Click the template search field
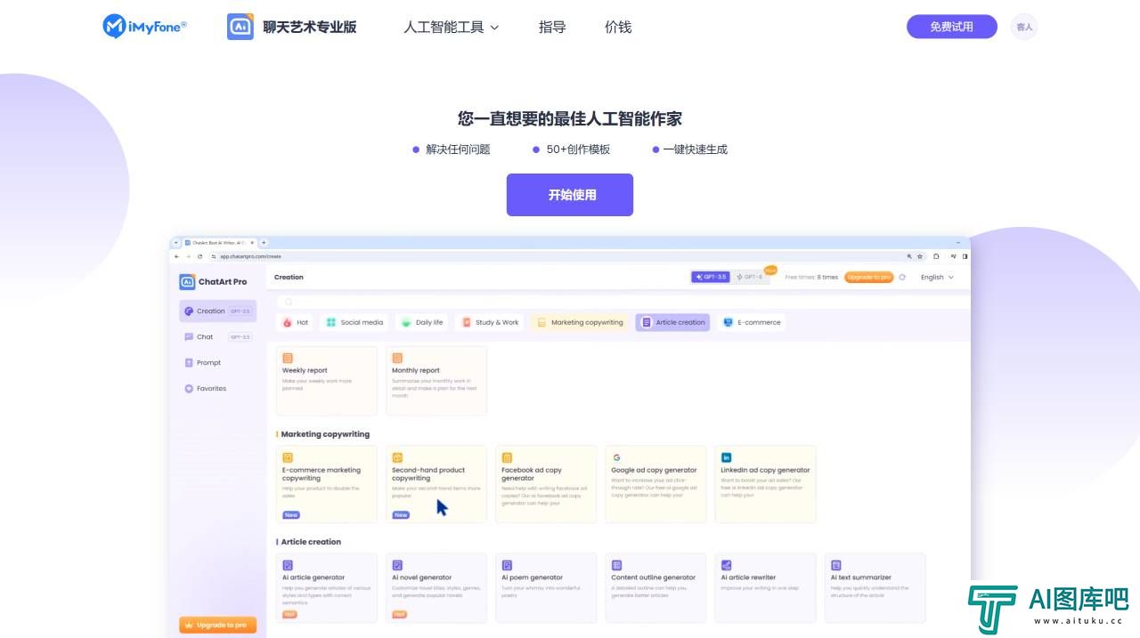1140x638 pixels. 623,303
